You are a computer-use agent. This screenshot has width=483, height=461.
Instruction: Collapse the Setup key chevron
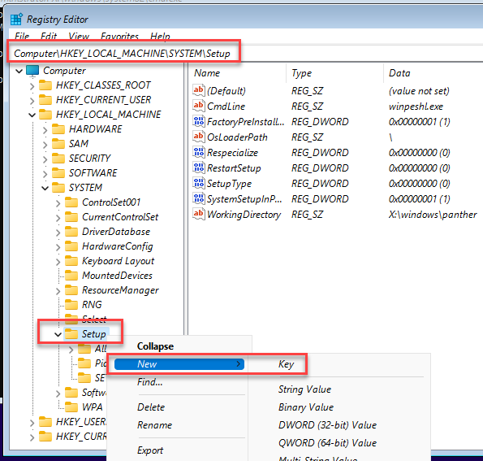coord(58,334)
